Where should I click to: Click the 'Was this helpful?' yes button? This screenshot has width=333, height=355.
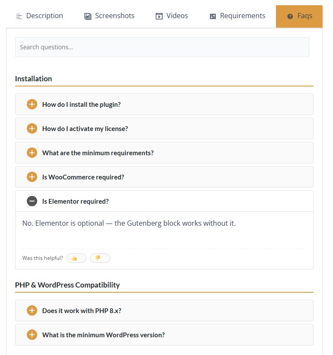(x=76, y=258)
